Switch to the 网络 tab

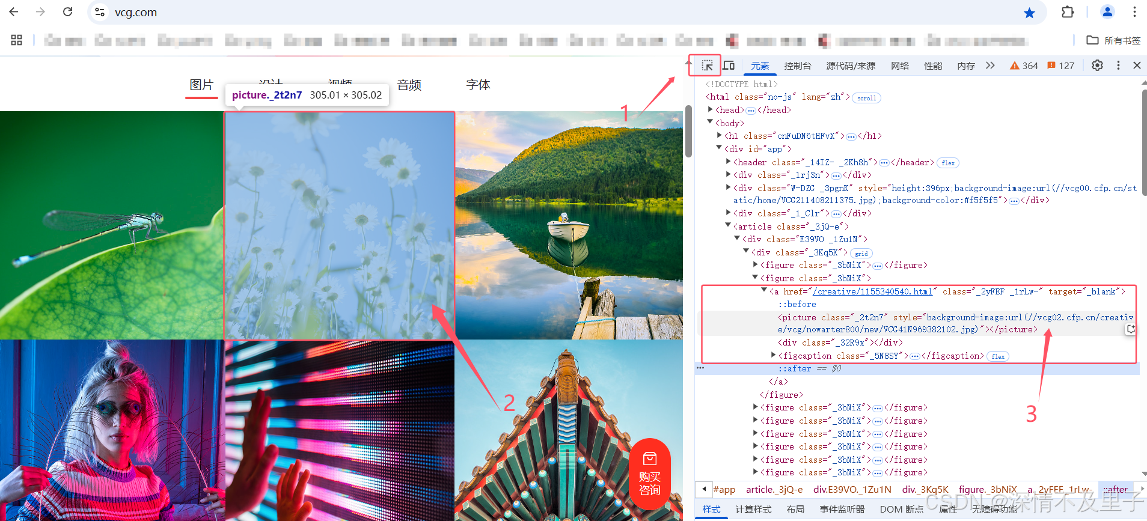900,66
